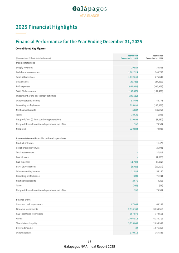The image size is (179, 253).
Task: Click the "Year ended December 31, 2024" column header
Action: 154,57
